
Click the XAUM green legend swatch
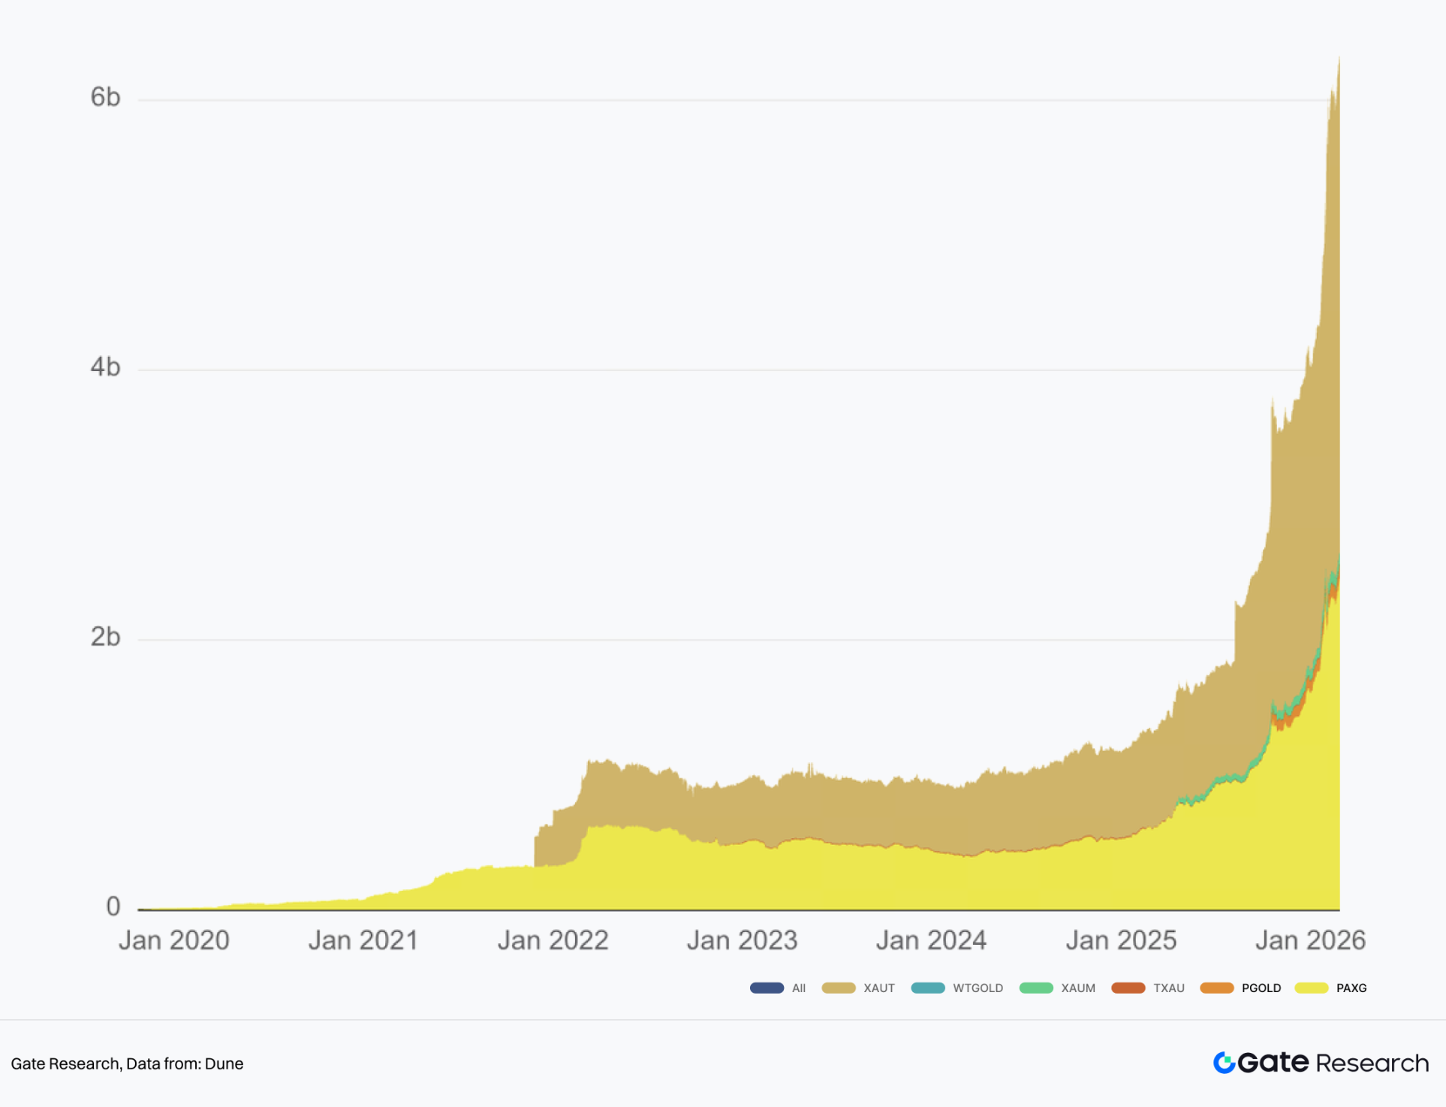click(1036, 988)
